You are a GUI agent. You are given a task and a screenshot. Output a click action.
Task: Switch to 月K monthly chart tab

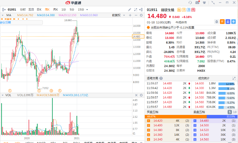56,9
